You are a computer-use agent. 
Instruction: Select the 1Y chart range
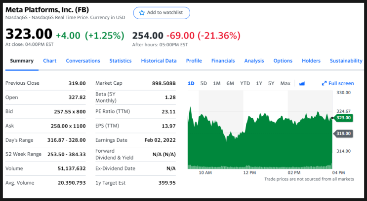point(259,83)
